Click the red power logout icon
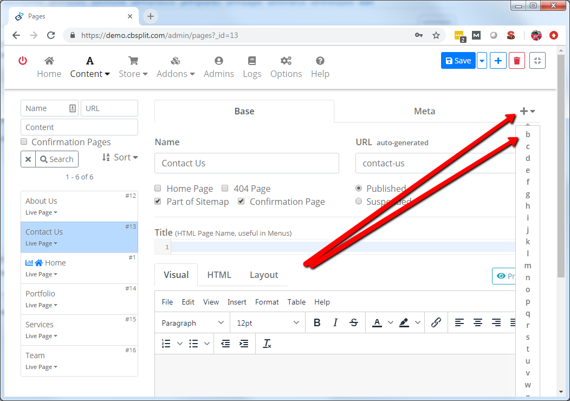Image resolution: width=570 pixels, height=401 pixels. point(23,61)
